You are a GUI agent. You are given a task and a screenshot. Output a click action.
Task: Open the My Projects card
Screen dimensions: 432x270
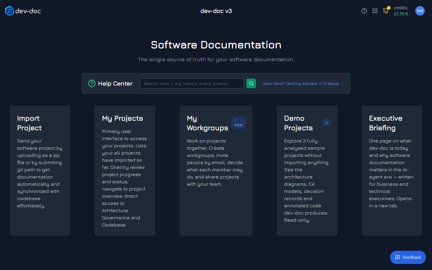tap(125, 171)
